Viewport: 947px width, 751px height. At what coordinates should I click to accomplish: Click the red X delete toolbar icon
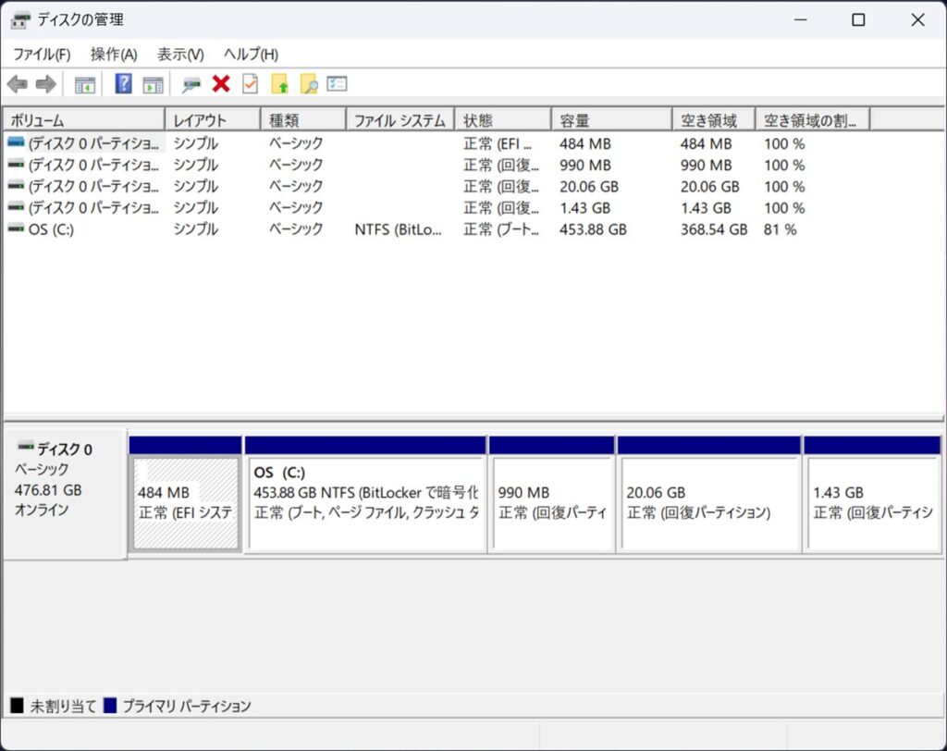221,84
